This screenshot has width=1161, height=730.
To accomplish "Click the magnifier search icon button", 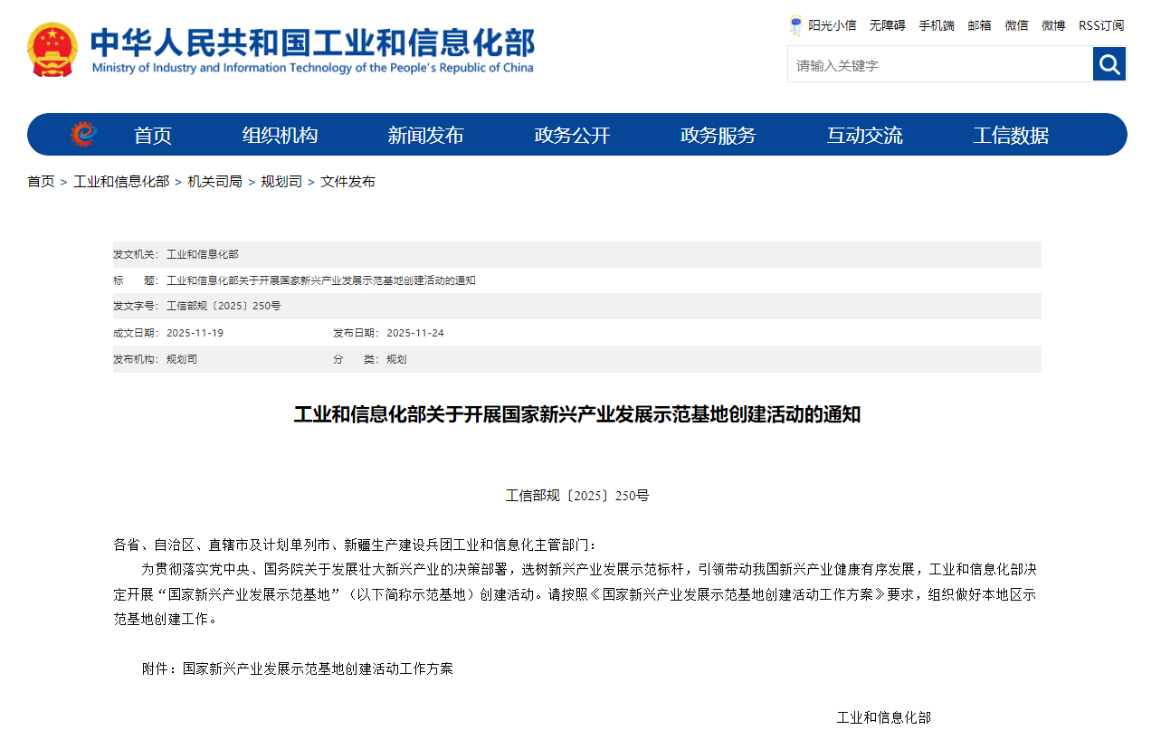I will coord(1109,64).
